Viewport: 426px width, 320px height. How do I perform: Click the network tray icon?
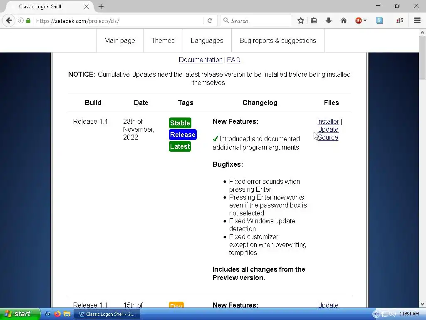point(384,314)
